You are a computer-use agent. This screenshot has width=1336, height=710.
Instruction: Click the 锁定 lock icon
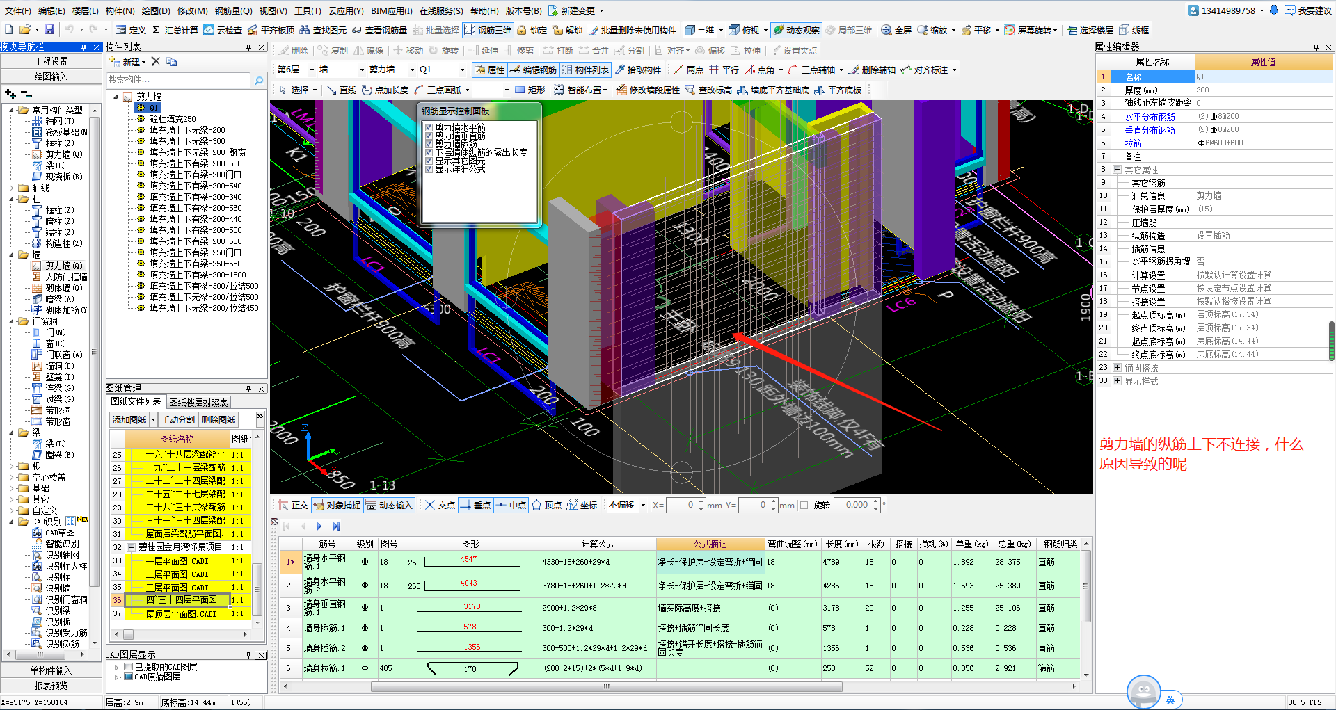(x=532, y=30)
